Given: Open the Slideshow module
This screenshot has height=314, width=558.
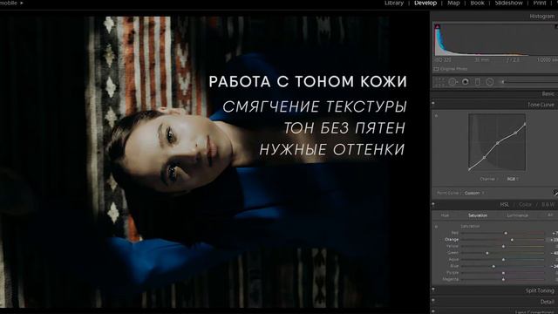Looking at the screenshot, I should 508,3.
